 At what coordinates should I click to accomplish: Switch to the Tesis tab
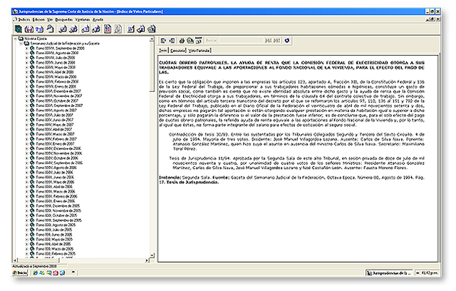click(163, 51)
